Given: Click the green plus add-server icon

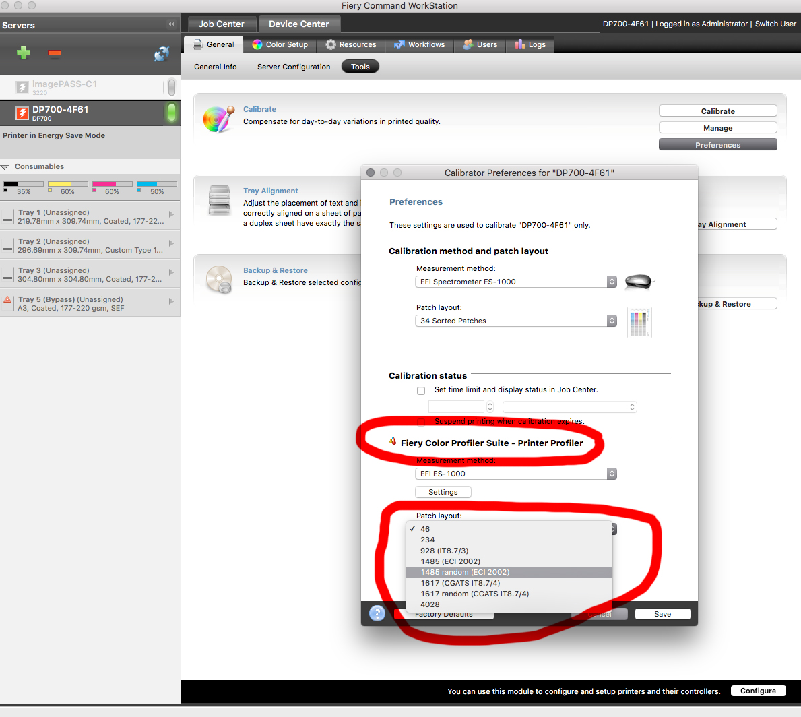Looking at the screenshot, I should pos(24,53).
